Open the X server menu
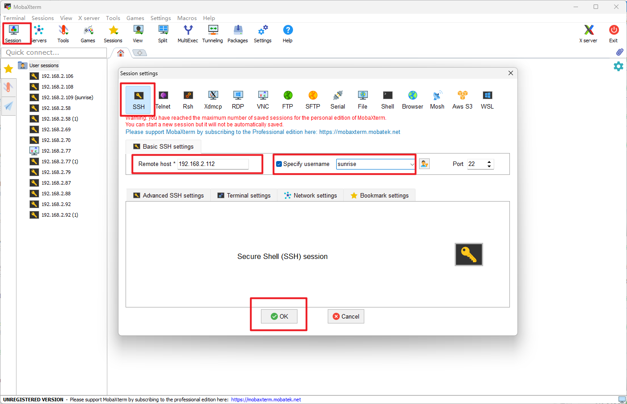The height and width of the screenshot is (404, 627). pyautogui.click(x=89, y=18)
